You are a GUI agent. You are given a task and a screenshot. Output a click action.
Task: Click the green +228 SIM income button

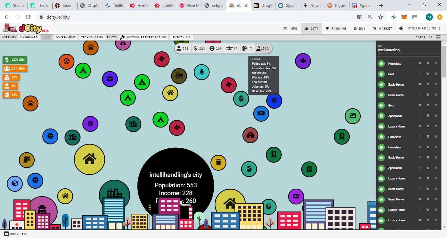tap(15, 60)
